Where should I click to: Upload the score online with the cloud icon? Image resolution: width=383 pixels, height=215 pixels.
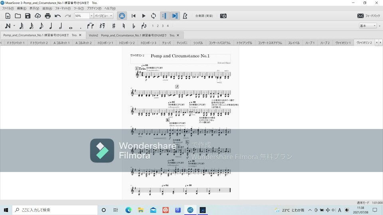[38, 16]
